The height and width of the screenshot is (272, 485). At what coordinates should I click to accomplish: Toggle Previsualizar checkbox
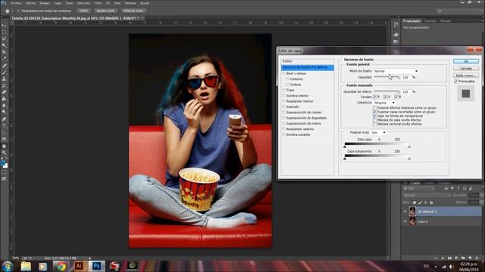coord(456,82)
